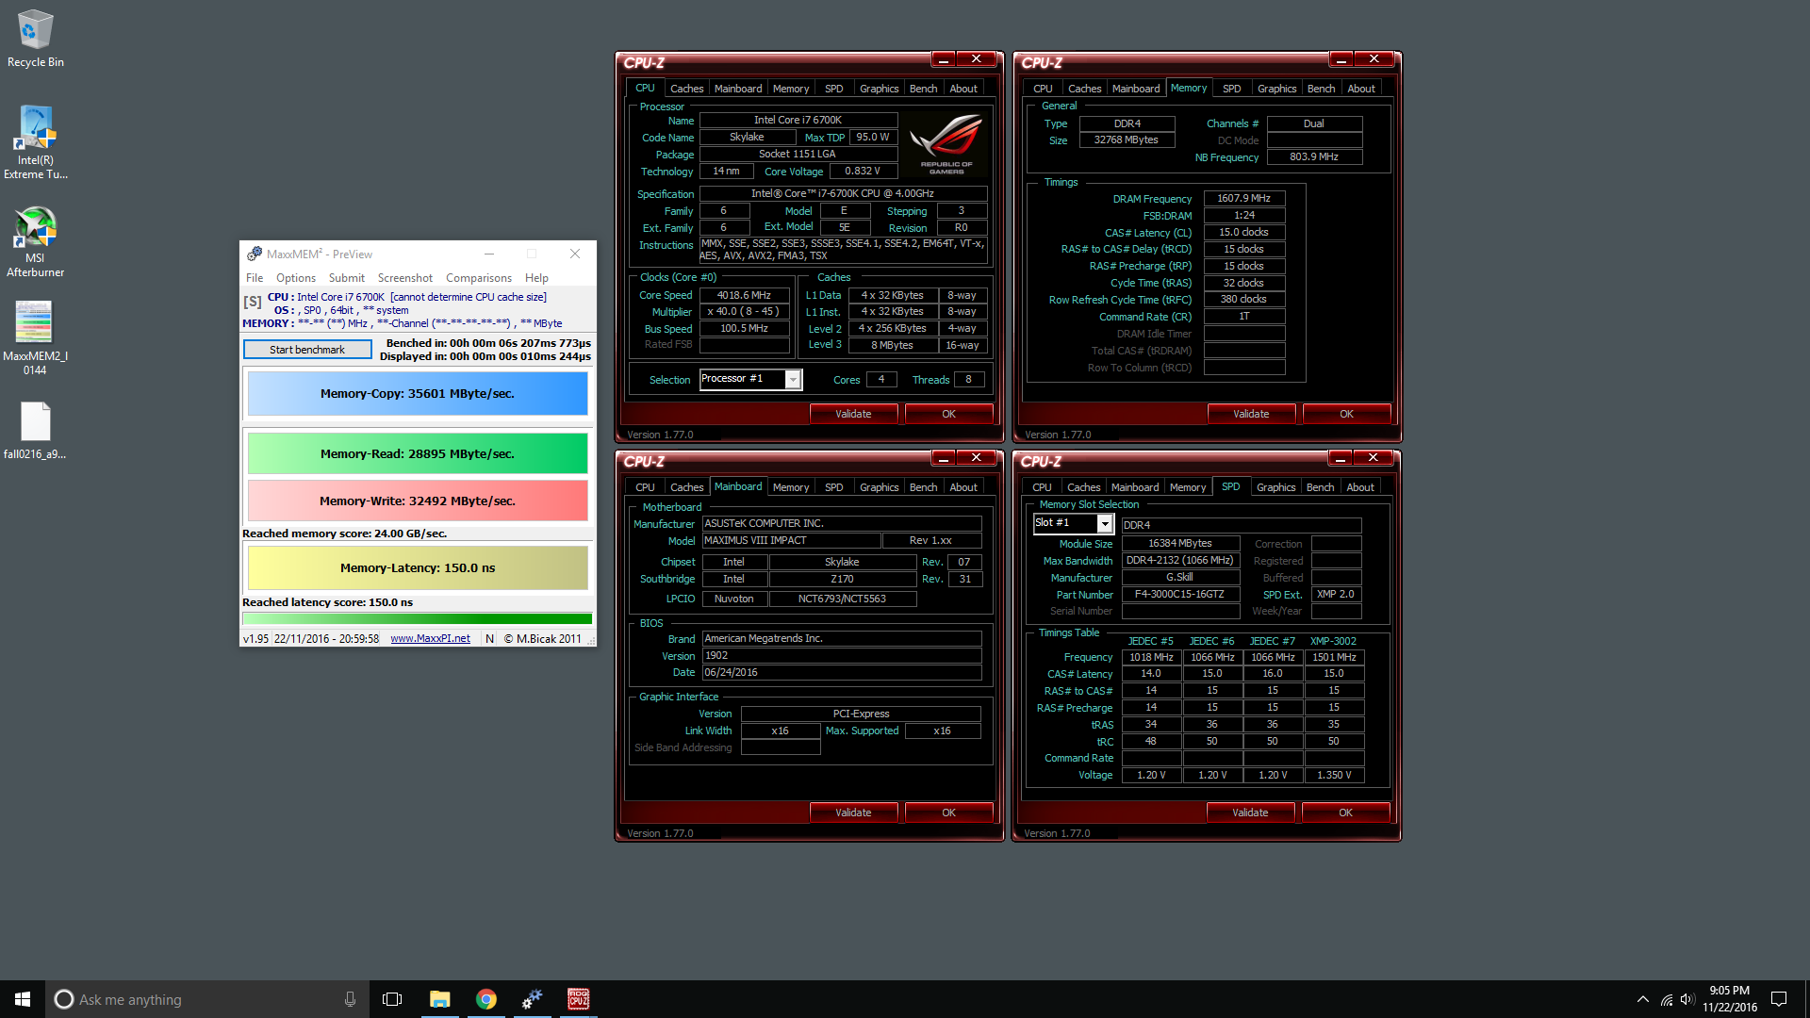Select Bench tab in CPU-Z CPU window

(x=923, y=89)
